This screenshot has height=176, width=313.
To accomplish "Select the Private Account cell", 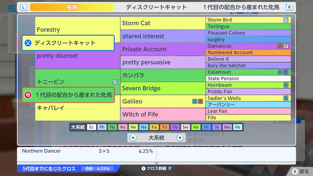I will tap(163, 49).
